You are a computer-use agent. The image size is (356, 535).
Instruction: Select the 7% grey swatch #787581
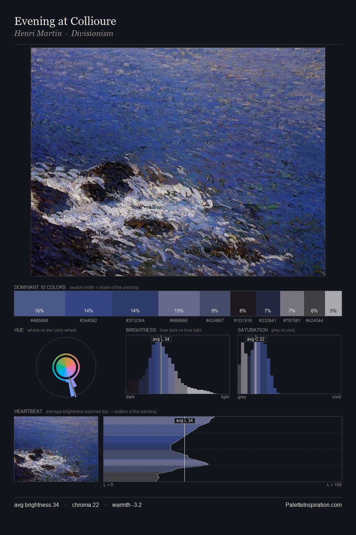point(292,304)
